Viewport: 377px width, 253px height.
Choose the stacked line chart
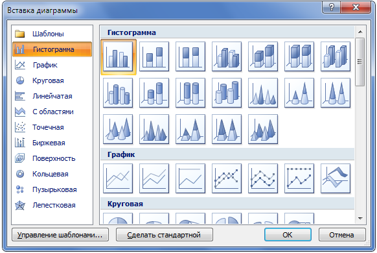tap(154, 178)
